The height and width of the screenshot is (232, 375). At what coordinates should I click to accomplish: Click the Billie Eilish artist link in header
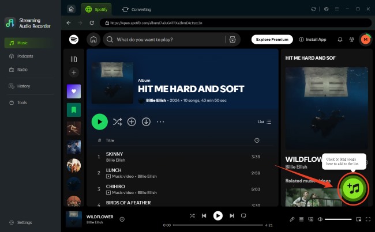(x=156, y=101)
